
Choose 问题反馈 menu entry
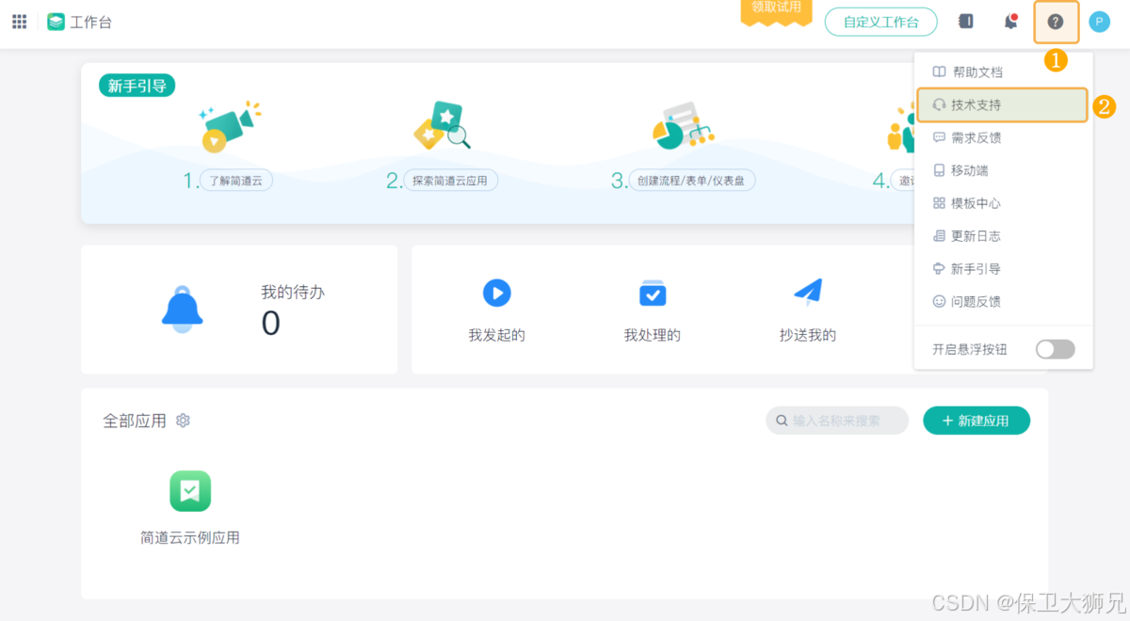1003,302
